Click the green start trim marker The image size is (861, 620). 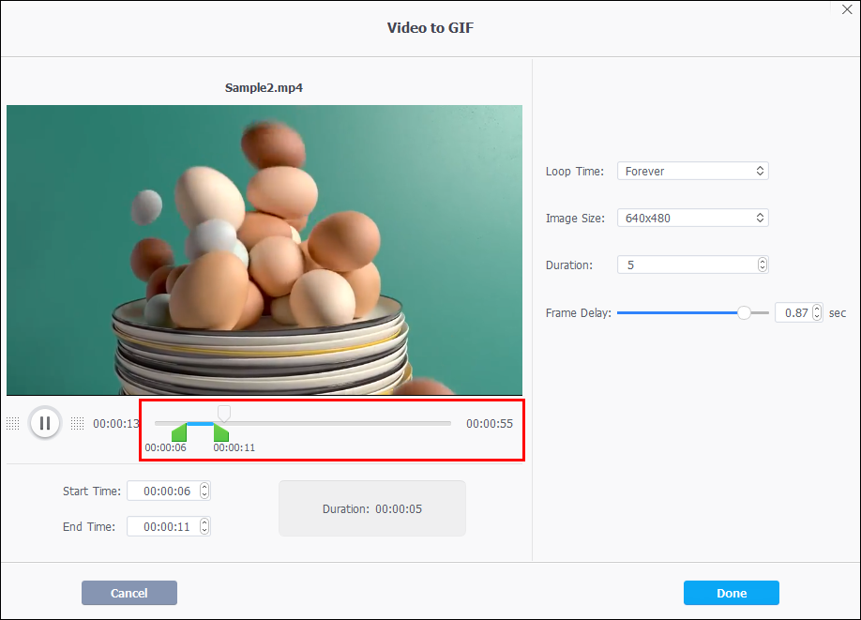(x=179, y=432)
